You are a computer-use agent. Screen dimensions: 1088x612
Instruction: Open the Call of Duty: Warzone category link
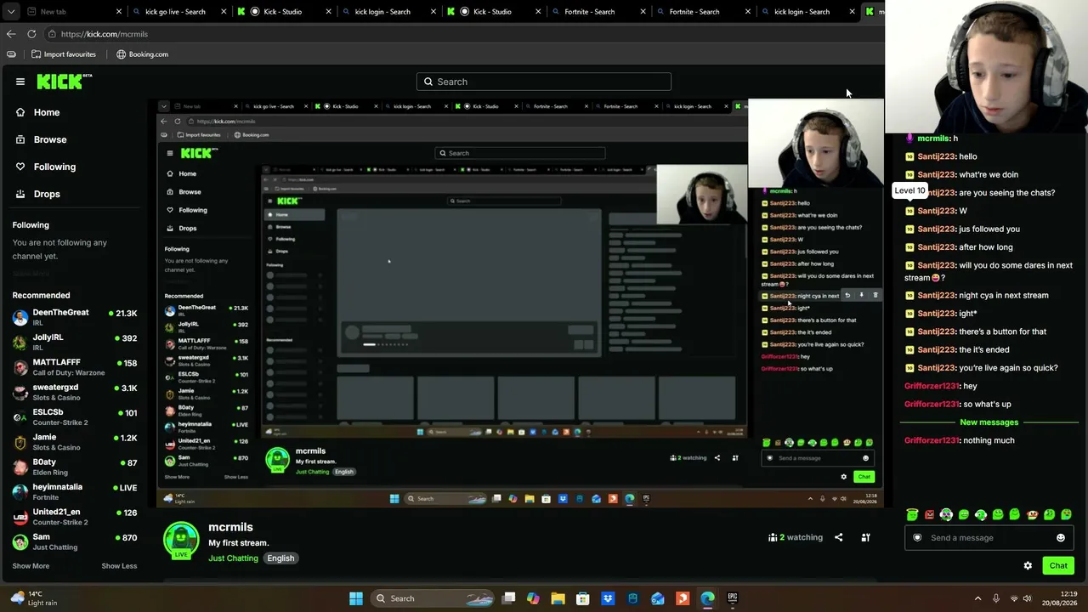[69, 373]
